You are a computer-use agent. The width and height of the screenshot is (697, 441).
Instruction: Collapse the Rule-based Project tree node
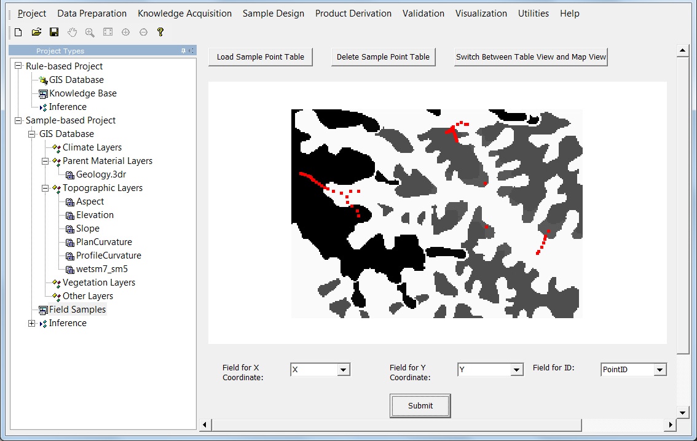point(18,66)
